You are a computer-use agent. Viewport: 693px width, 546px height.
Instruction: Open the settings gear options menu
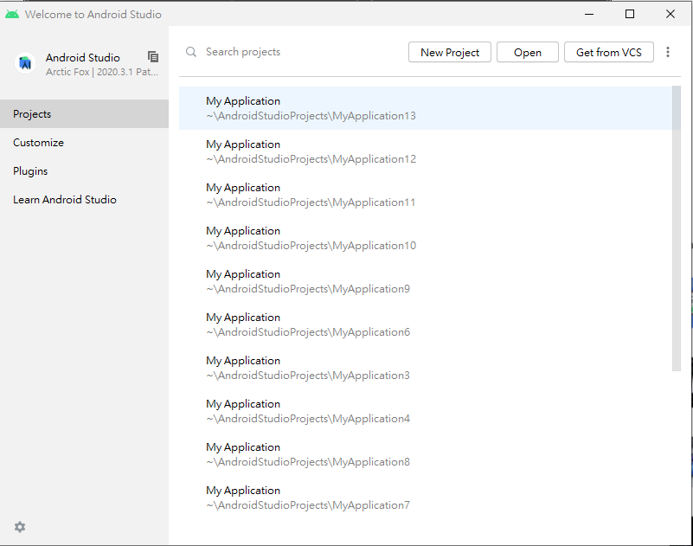click(20, 527)
